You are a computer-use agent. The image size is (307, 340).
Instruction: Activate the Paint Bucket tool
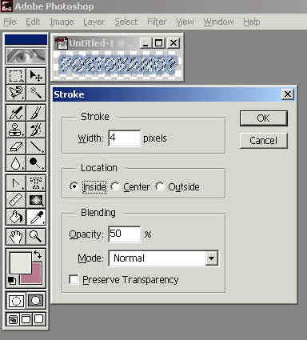click(16, 217)
